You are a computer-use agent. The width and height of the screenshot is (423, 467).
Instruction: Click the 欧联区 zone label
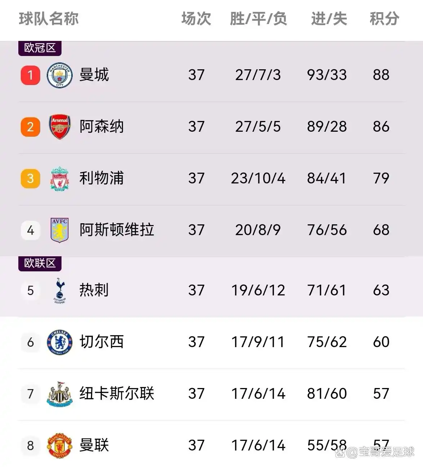(40, 263)
